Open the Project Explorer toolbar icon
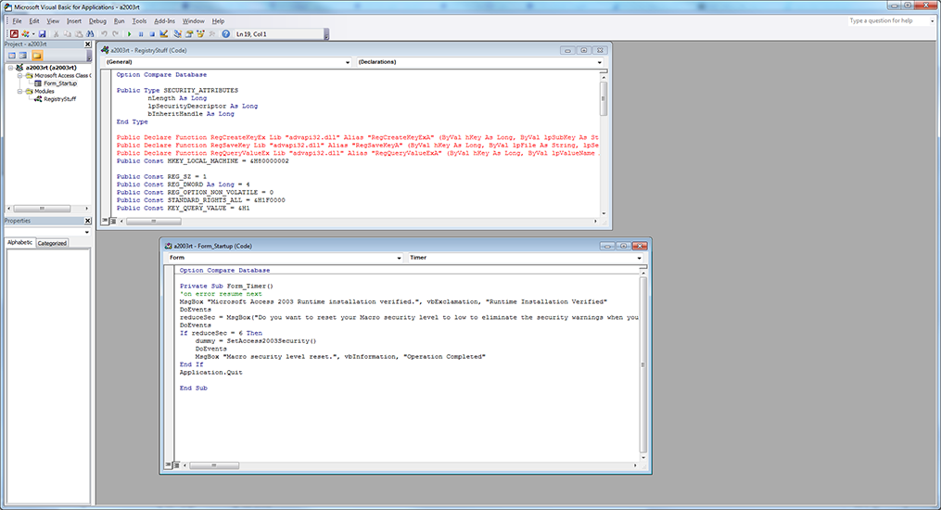Screen dimensions: 941x510 point(178,34)
